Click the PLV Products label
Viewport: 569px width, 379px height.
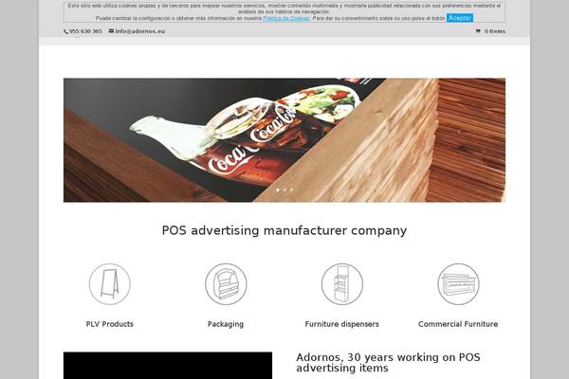click(110, 324)
